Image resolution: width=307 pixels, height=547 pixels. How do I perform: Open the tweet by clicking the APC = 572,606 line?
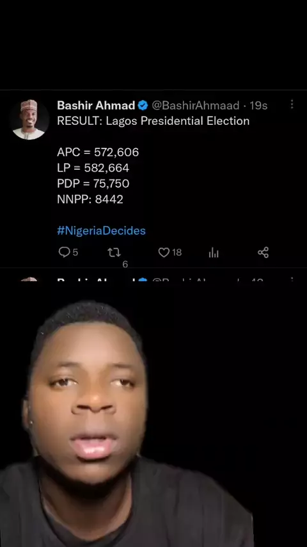tap(98, 152)
